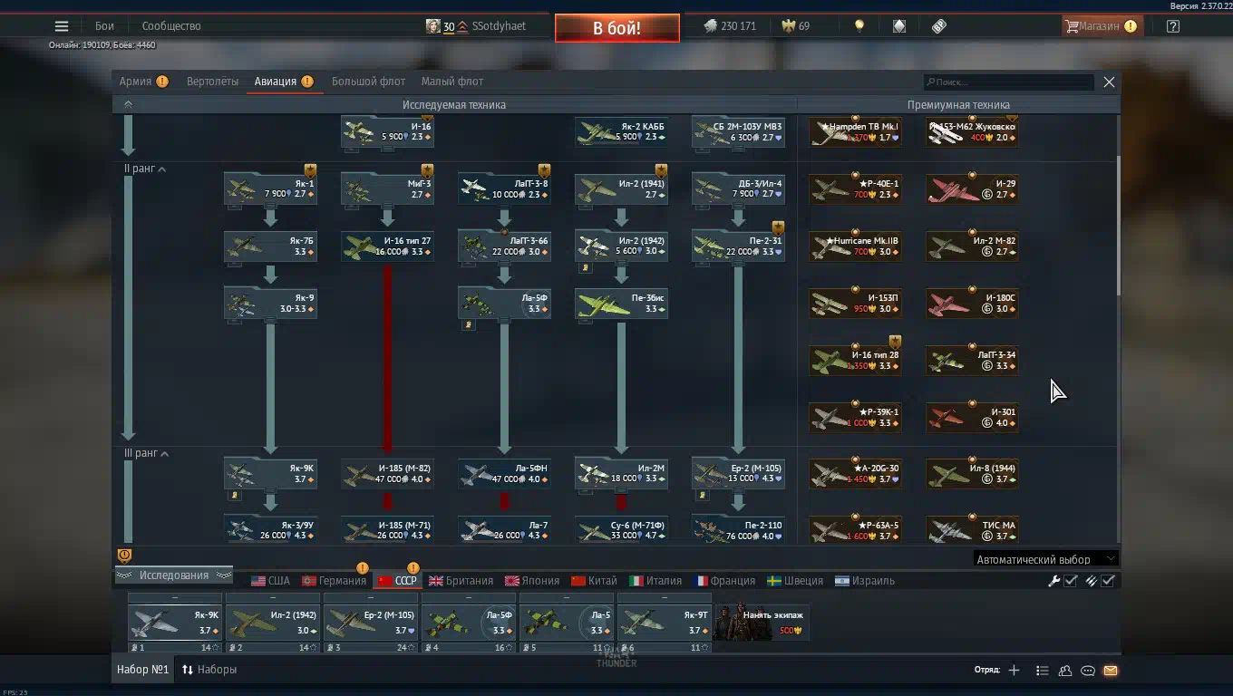Open the main hamburger menu
1233x696 pixels.
pyautogui.click(x=62, y=26)
